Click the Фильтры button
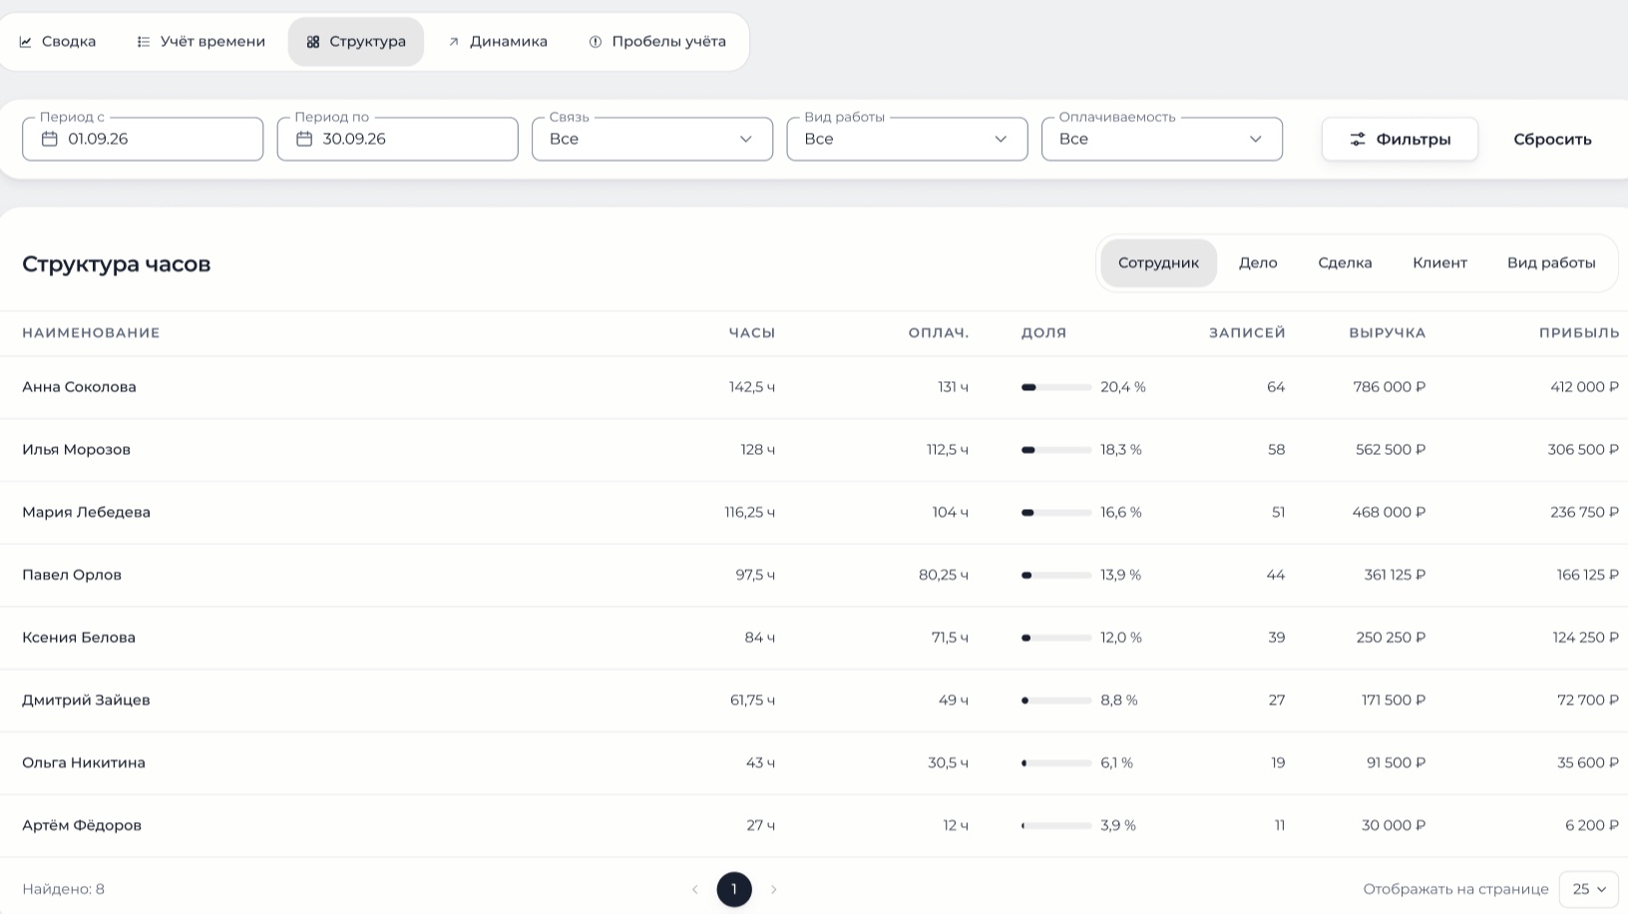 [1400, 139]
